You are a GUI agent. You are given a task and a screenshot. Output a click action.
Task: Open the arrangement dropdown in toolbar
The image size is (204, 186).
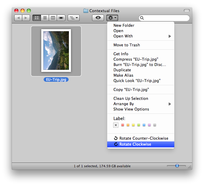pos(73,18)
